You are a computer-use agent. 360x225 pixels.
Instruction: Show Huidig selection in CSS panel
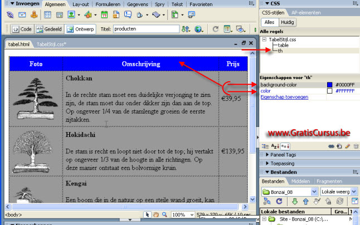tap(288, 22)
